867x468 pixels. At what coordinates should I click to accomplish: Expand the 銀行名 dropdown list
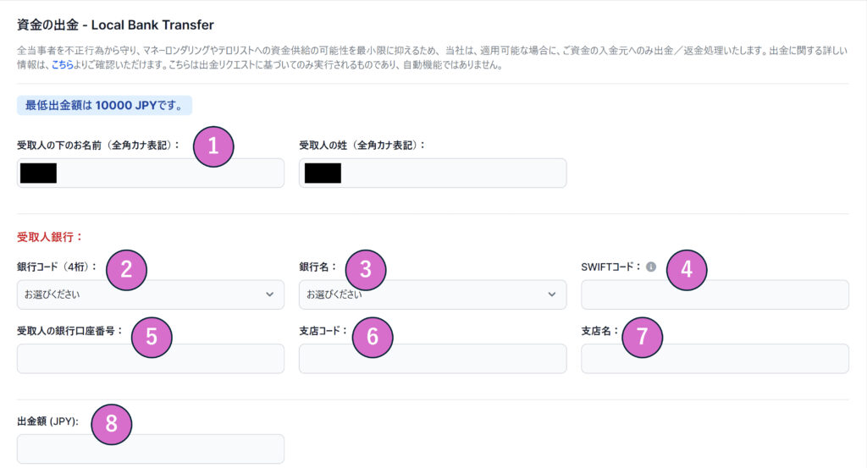432,295
